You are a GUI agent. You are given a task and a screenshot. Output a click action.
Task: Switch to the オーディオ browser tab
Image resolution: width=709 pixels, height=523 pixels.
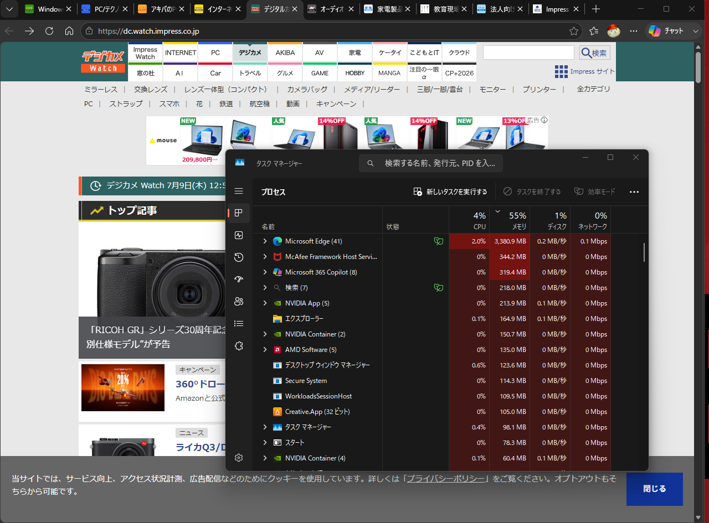(330, 9)
